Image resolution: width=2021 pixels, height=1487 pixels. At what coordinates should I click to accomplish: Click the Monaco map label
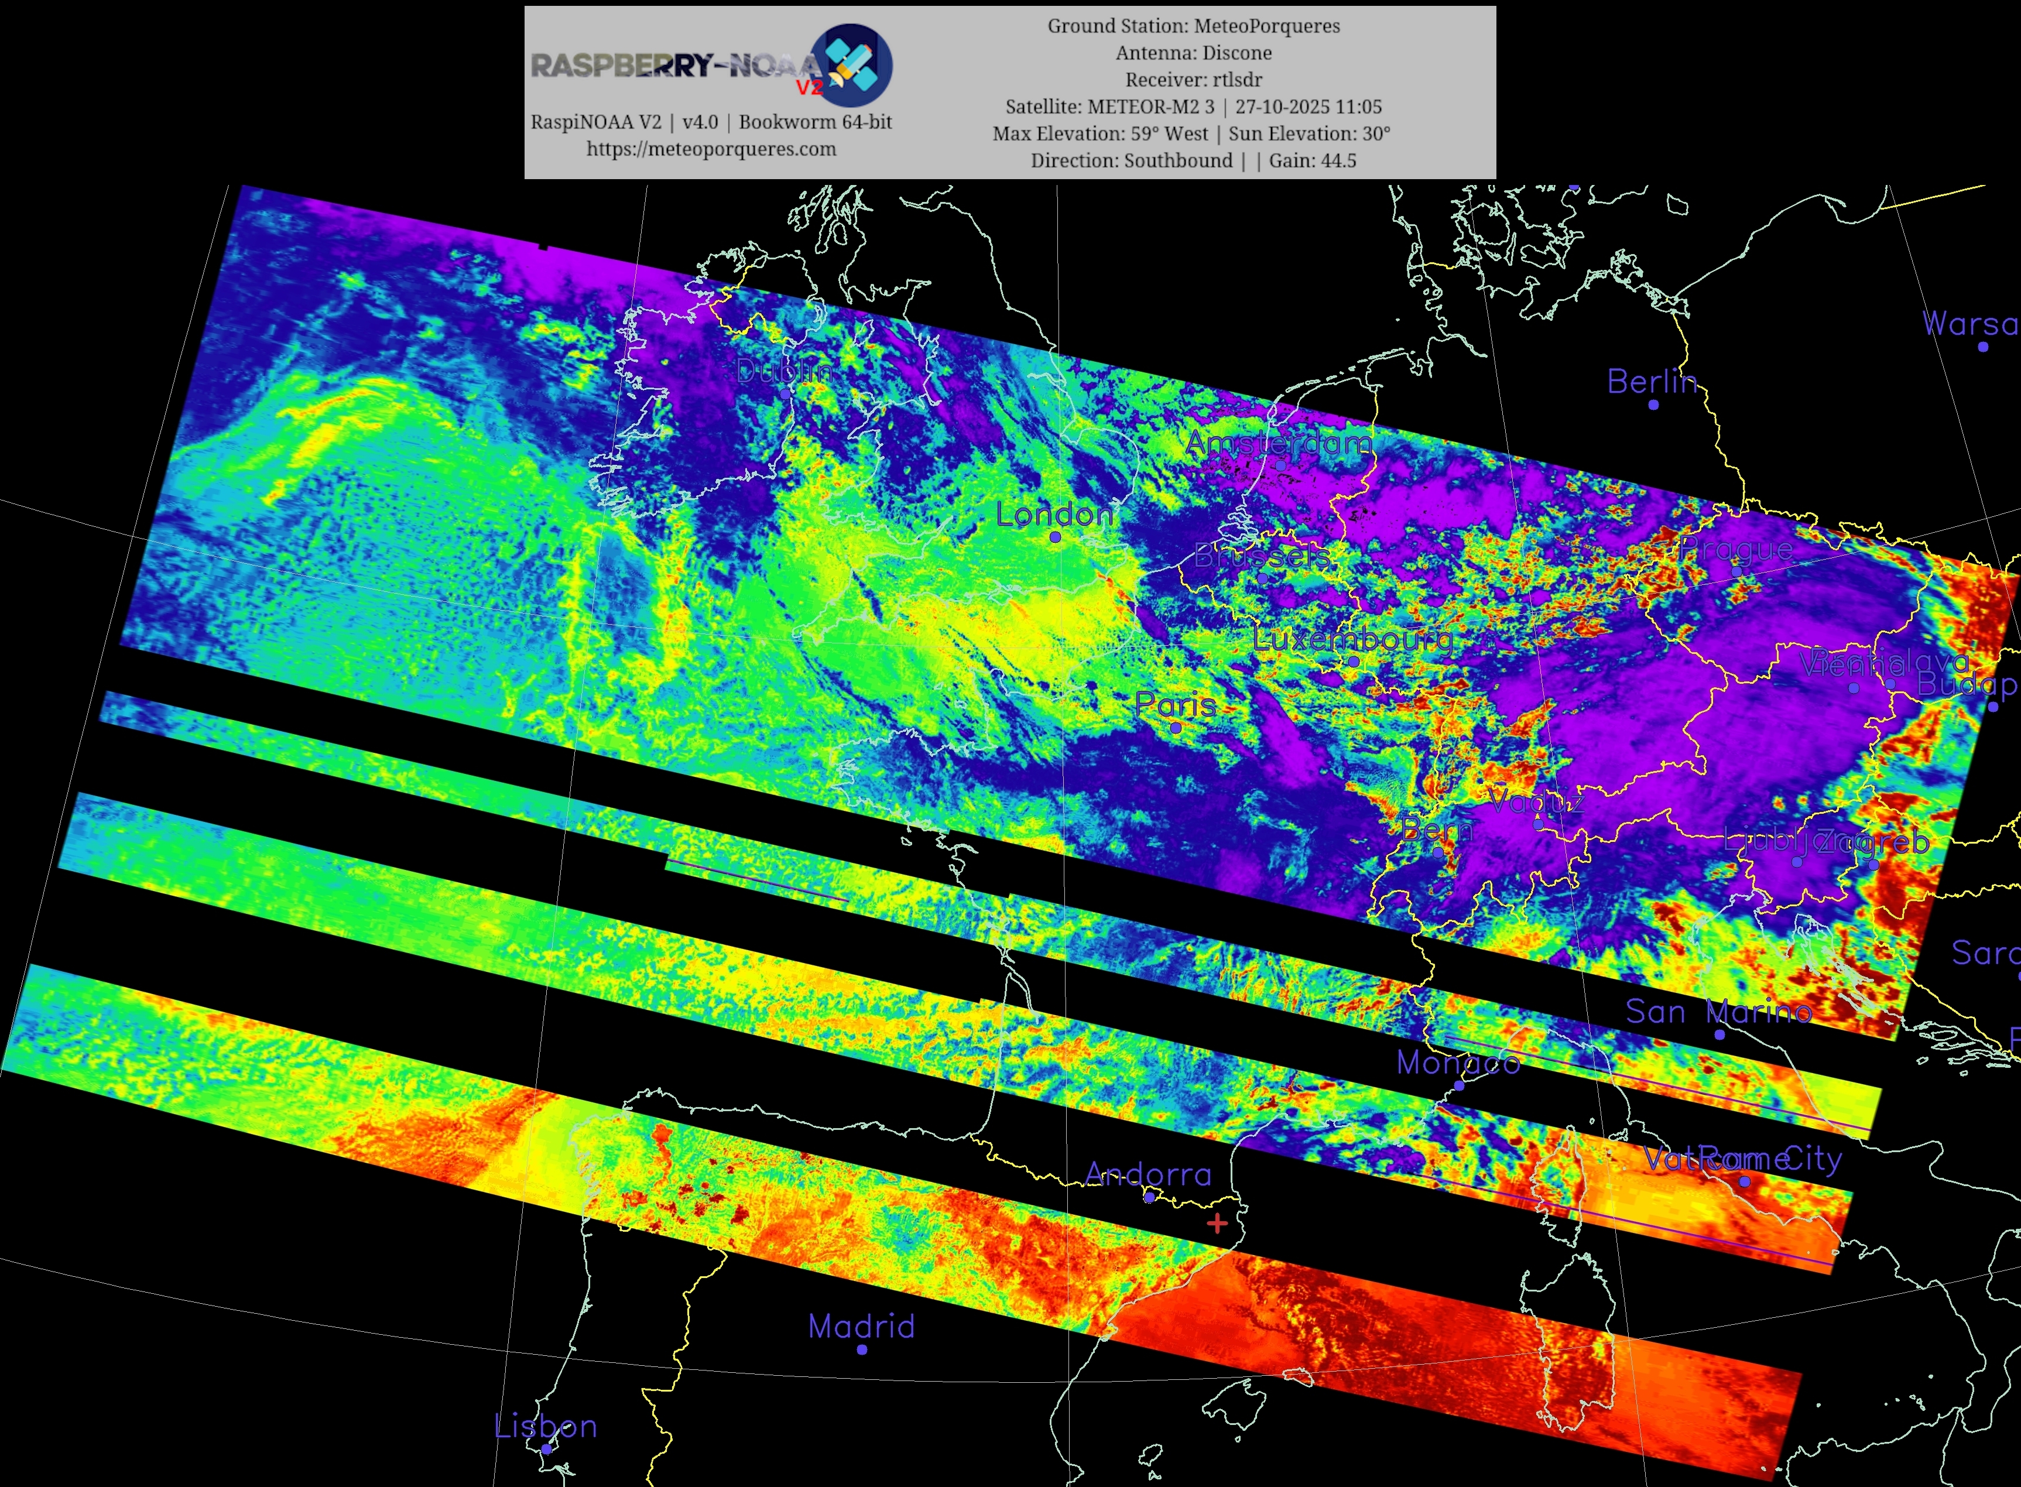click(x=1458, y=1063)
